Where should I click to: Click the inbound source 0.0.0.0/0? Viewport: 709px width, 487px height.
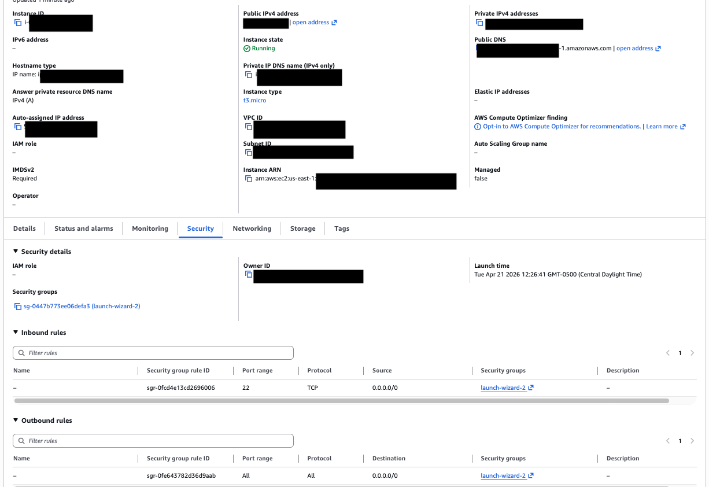coord(385,388)
